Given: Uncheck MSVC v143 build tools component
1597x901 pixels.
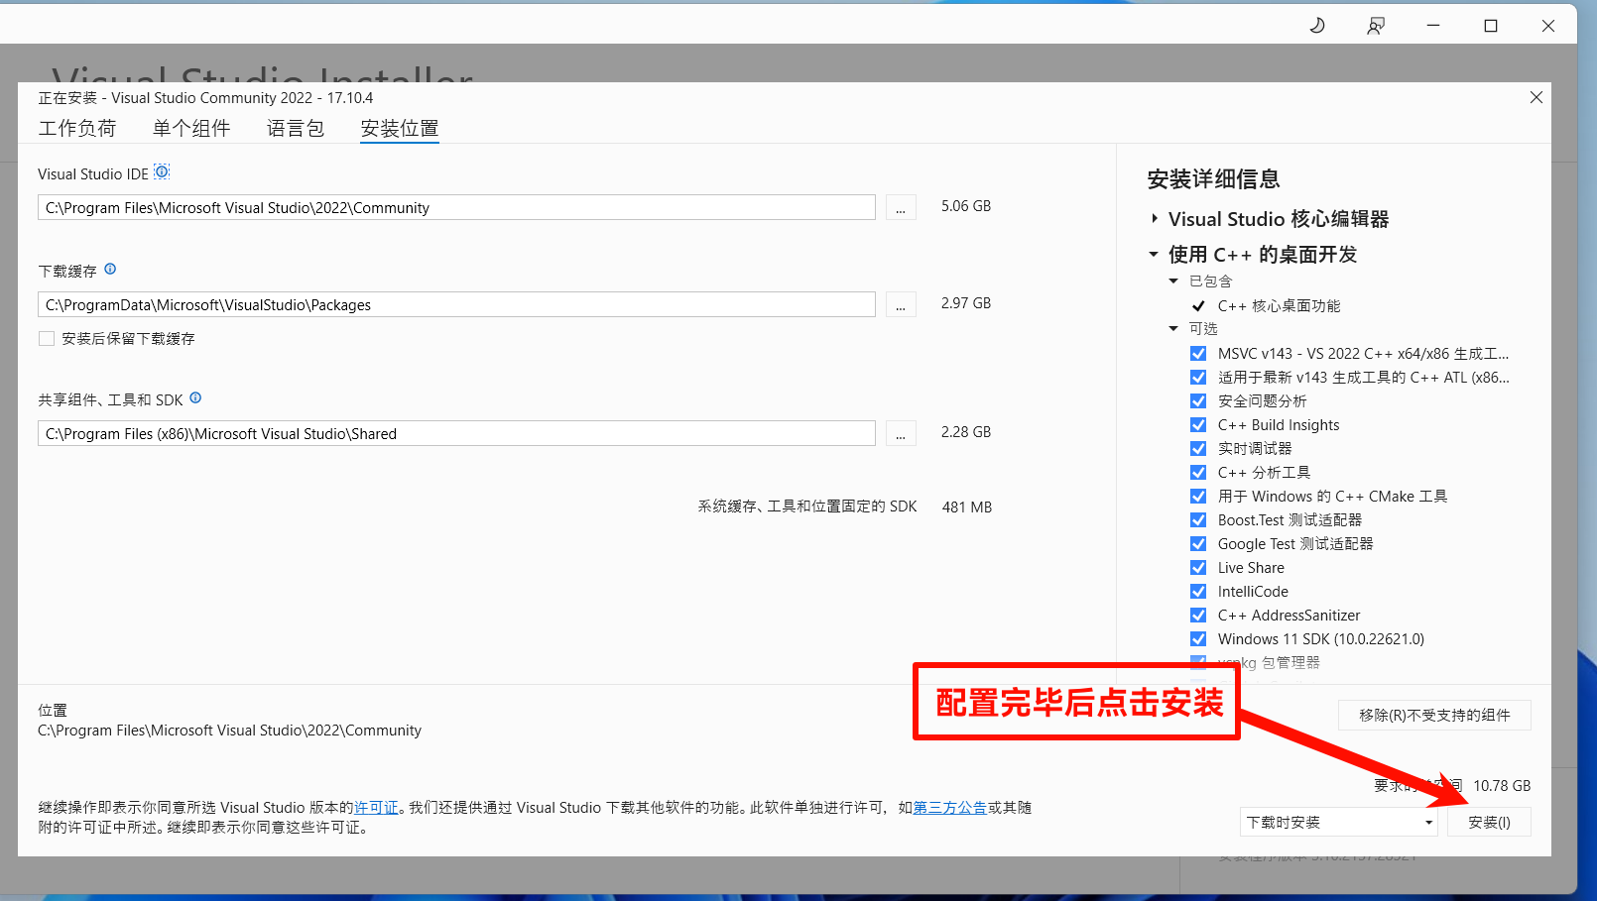Looking at the screenshot, I should (x=1198, y=354).
